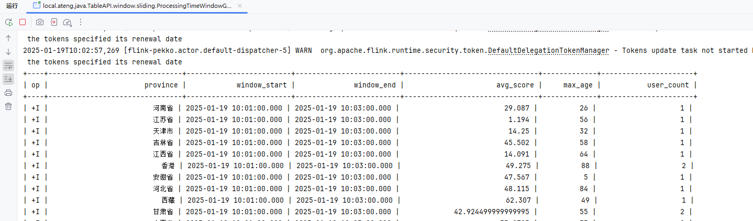This screenshot has height=221, width=753.
Task: Click the avg_score column header text
Action: 515,85
